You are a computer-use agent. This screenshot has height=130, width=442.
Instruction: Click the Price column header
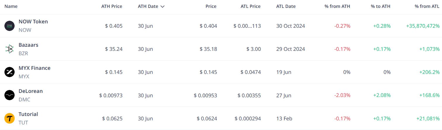pyautogui.click(x=211, y=6)
